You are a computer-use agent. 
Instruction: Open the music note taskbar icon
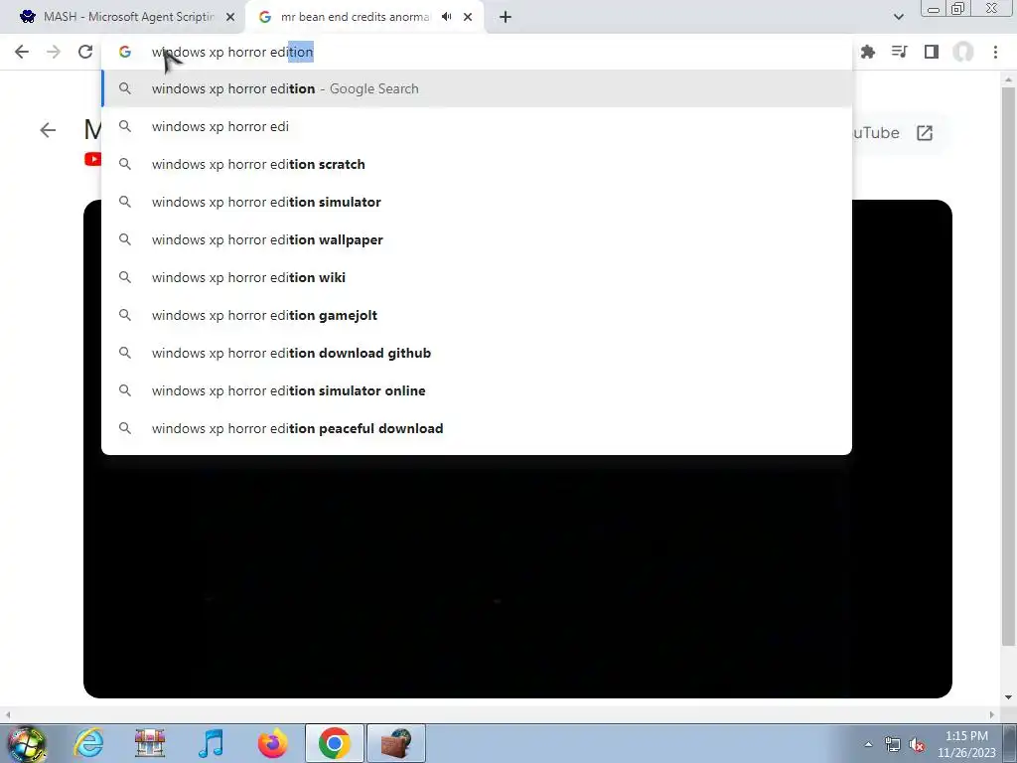[211, 743]
